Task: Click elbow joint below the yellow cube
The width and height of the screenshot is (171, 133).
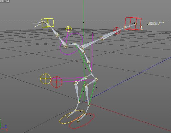Action: 57,35
